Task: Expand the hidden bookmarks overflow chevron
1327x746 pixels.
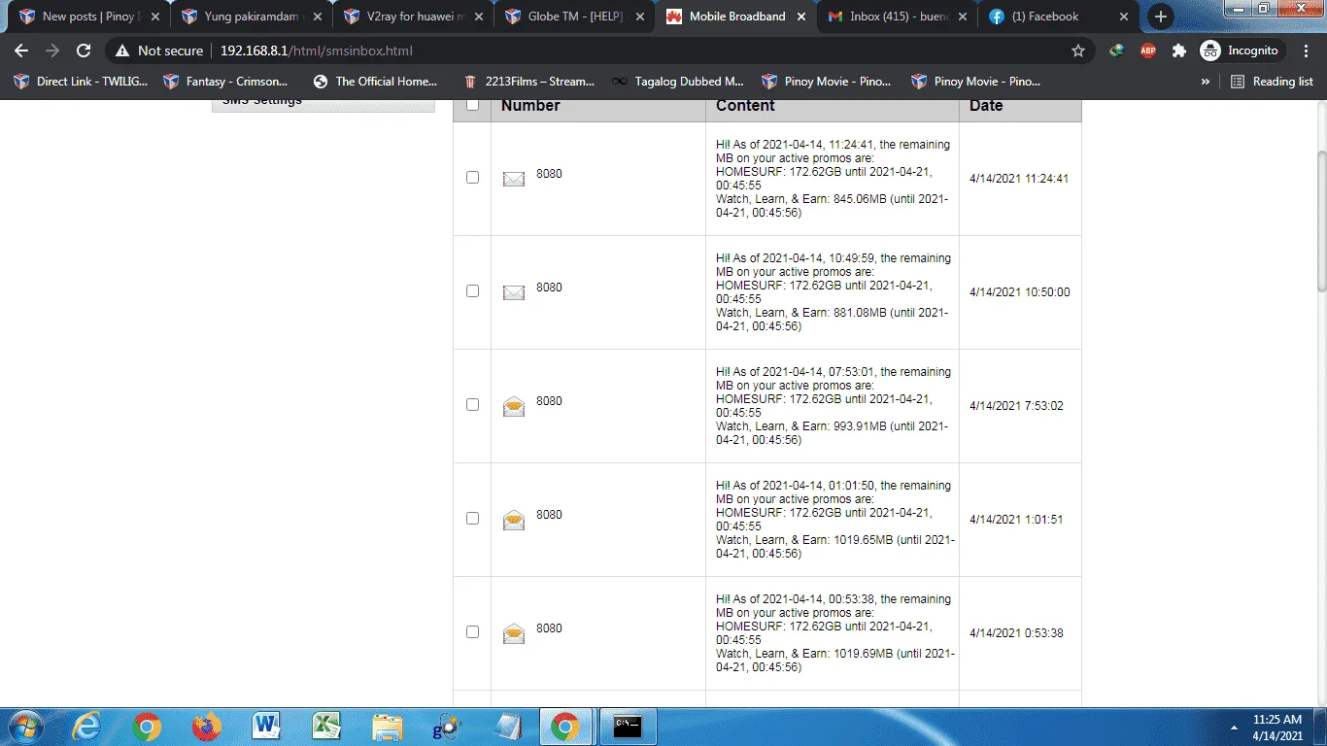Action: pyautogui.click(x=1206, y=82)
